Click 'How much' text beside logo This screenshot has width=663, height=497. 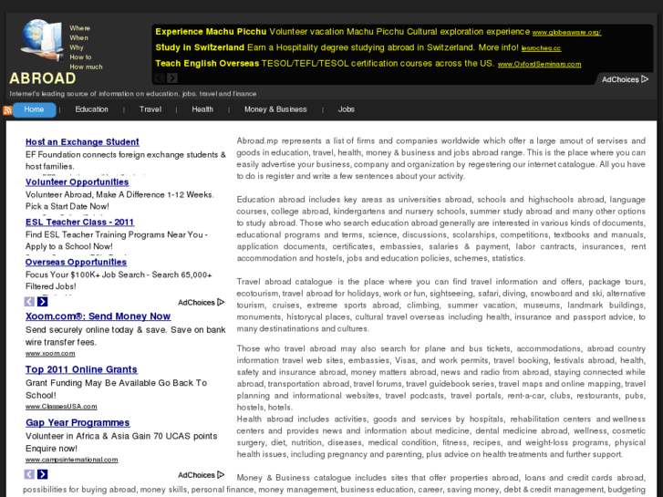87,67
